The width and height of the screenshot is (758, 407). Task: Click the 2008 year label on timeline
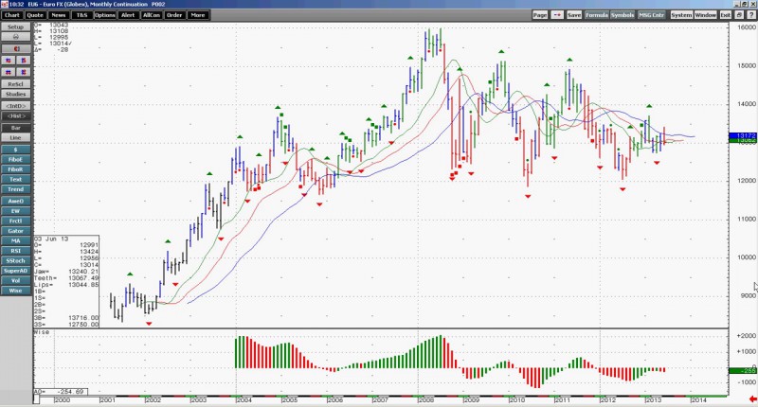(426, 399)
